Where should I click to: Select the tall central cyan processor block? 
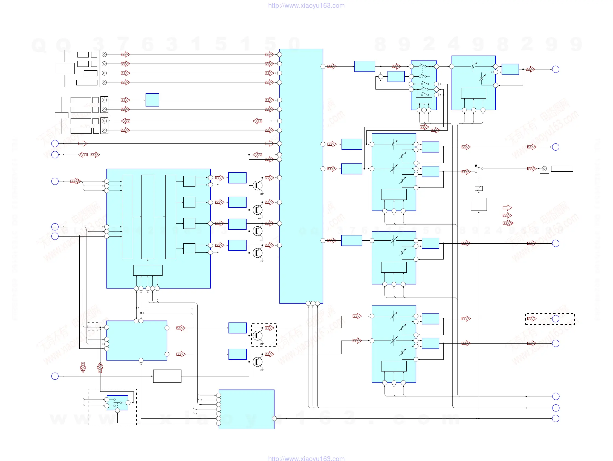[301, 176]
